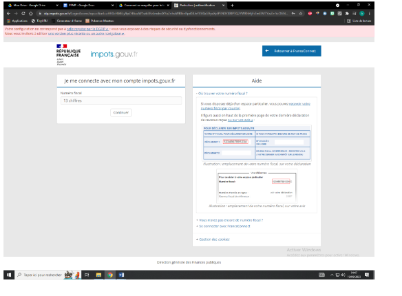Expand 'Gestion des cookies'
Screen dimensions: 402x296
[x=213, y=240]
